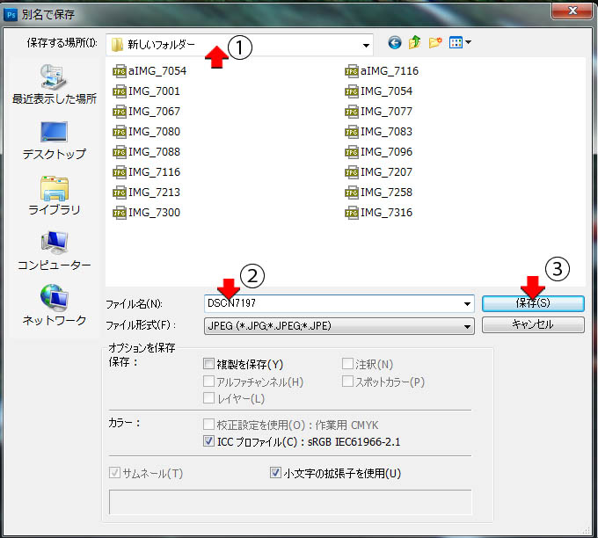Create a new folder icon

coord(435,43)
